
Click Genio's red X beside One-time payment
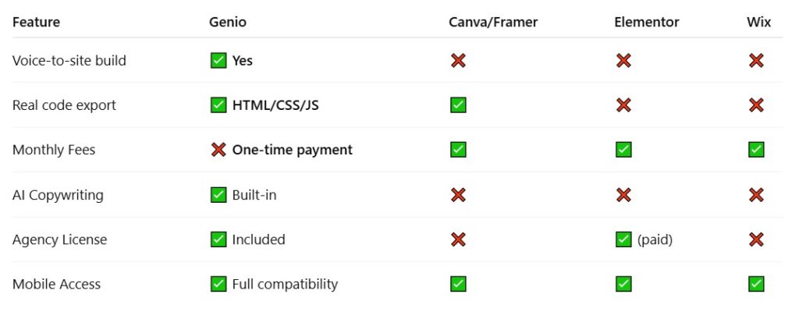point(218,150)
